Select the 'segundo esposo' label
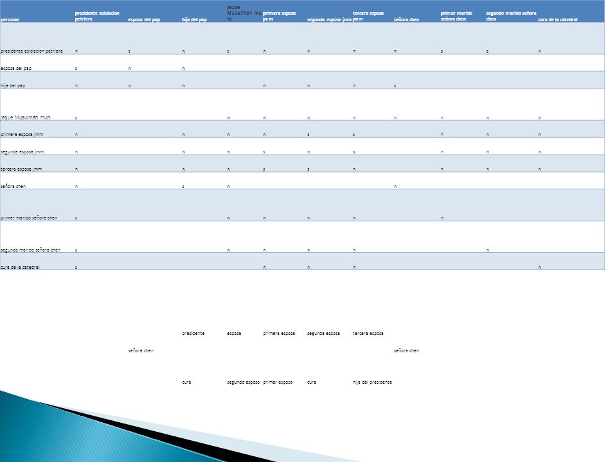This screenshot has width=616, height=462. [243, 382]
